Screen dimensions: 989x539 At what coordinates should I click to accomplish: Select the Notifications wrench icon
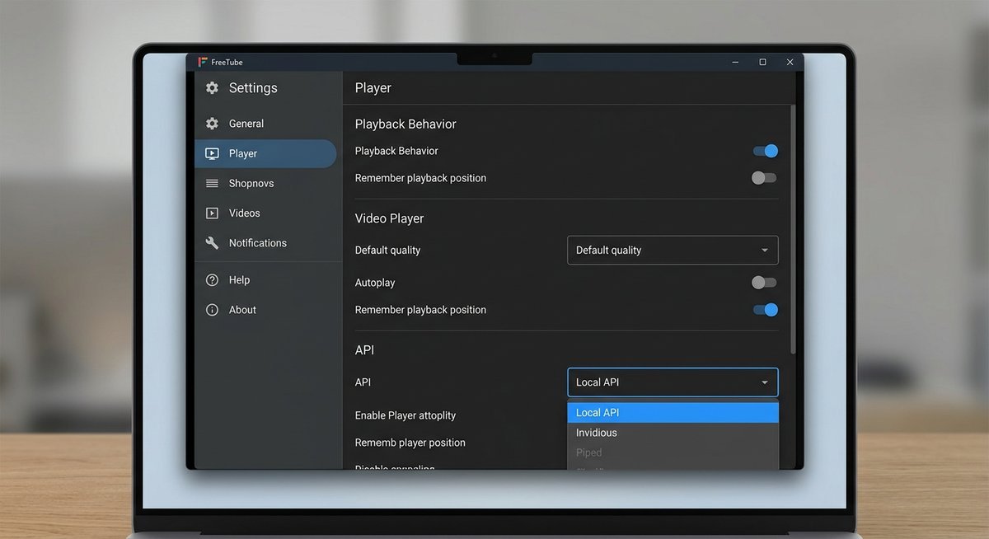tap(213, 242)
